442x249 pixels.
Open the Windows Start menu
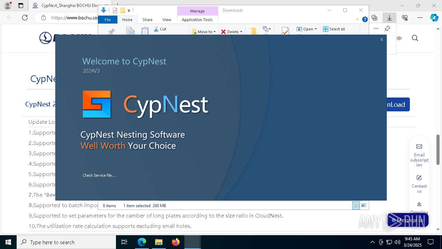coord(8,242)
